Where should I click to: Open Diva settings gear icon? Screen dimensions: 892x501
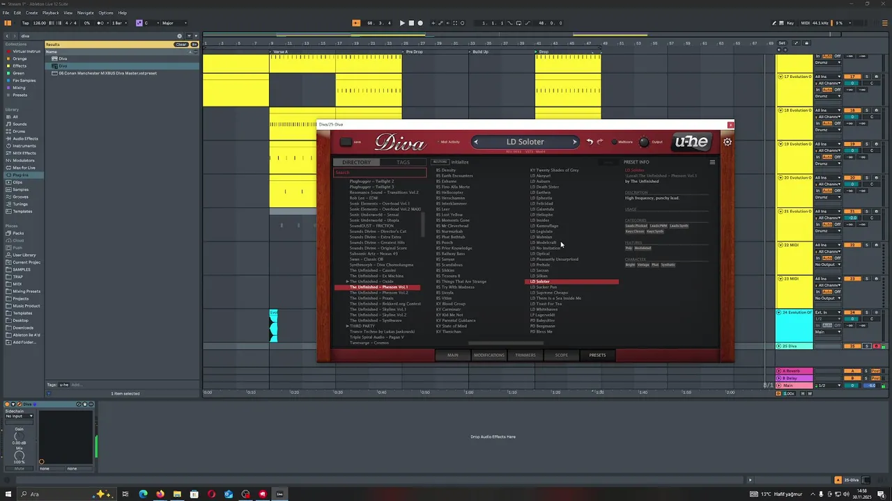(727, 142)
